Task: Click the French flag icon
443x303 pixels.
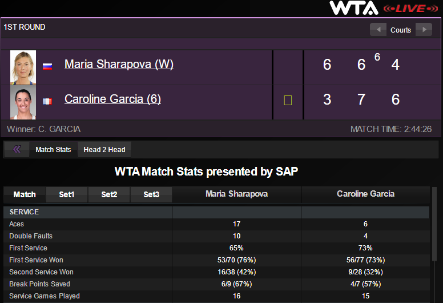Action: pos(47,101)
